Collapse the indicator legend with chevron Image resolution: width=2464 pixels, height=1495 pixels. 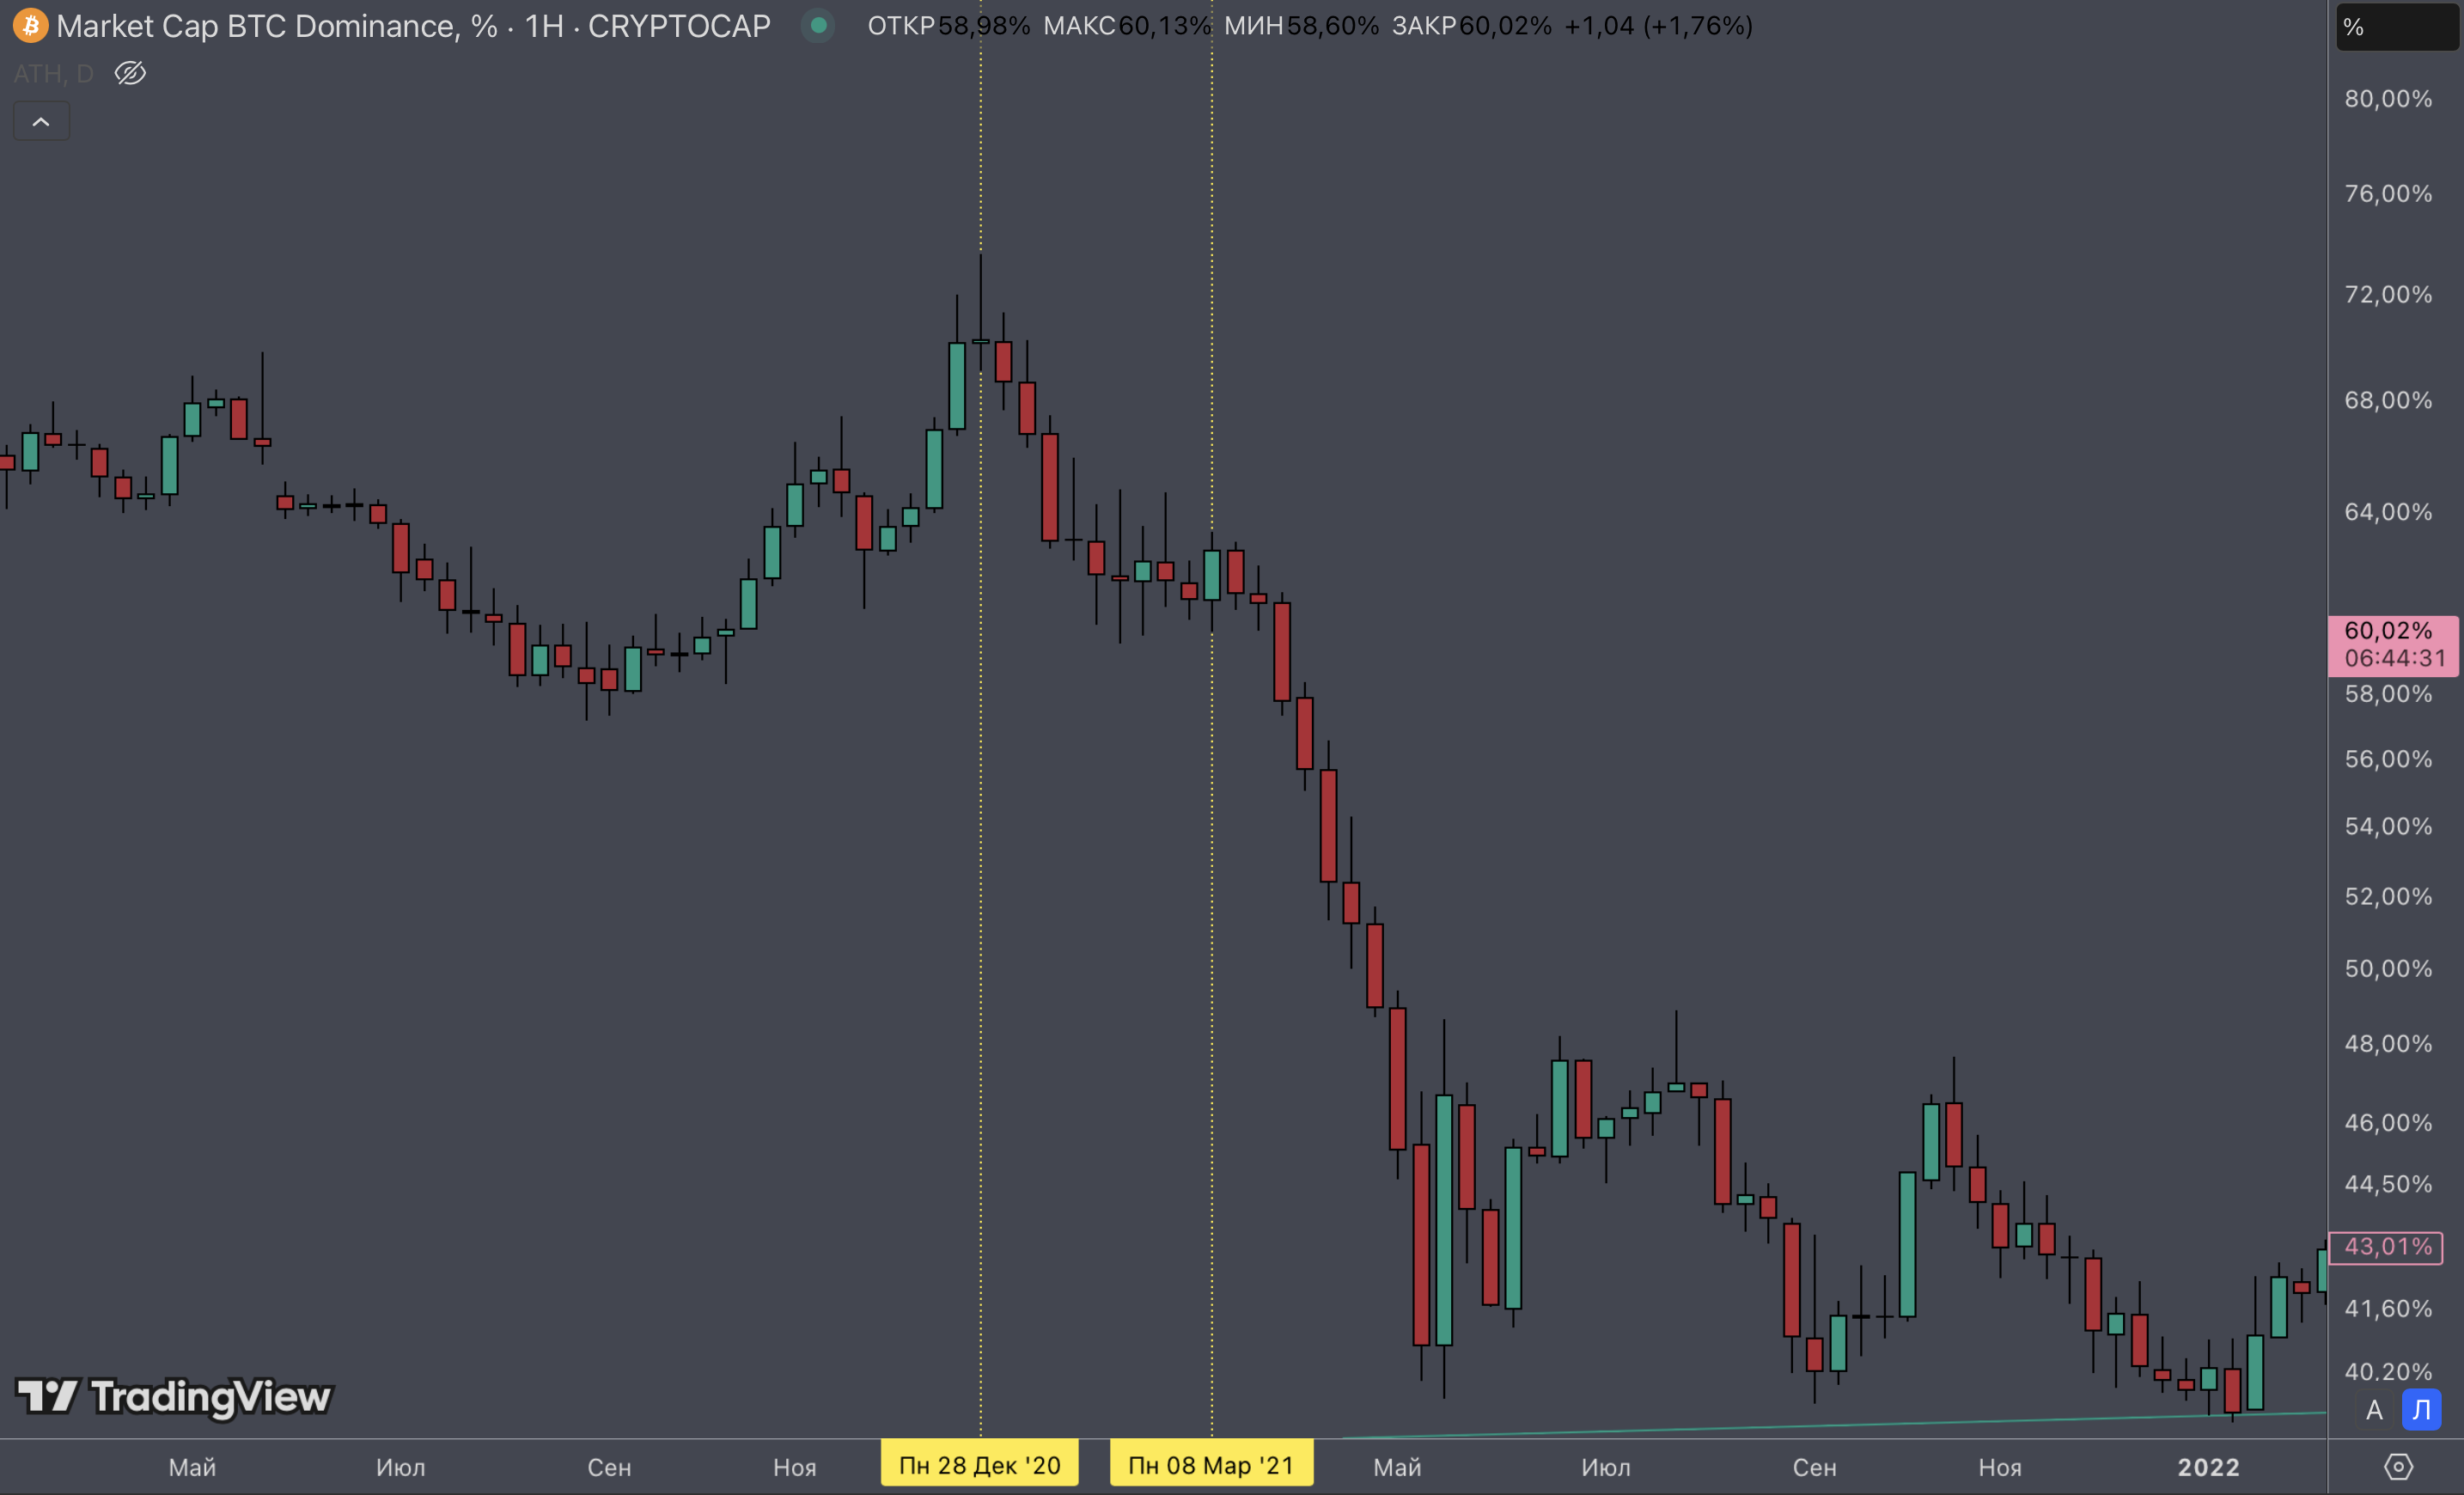coord(41,122)
